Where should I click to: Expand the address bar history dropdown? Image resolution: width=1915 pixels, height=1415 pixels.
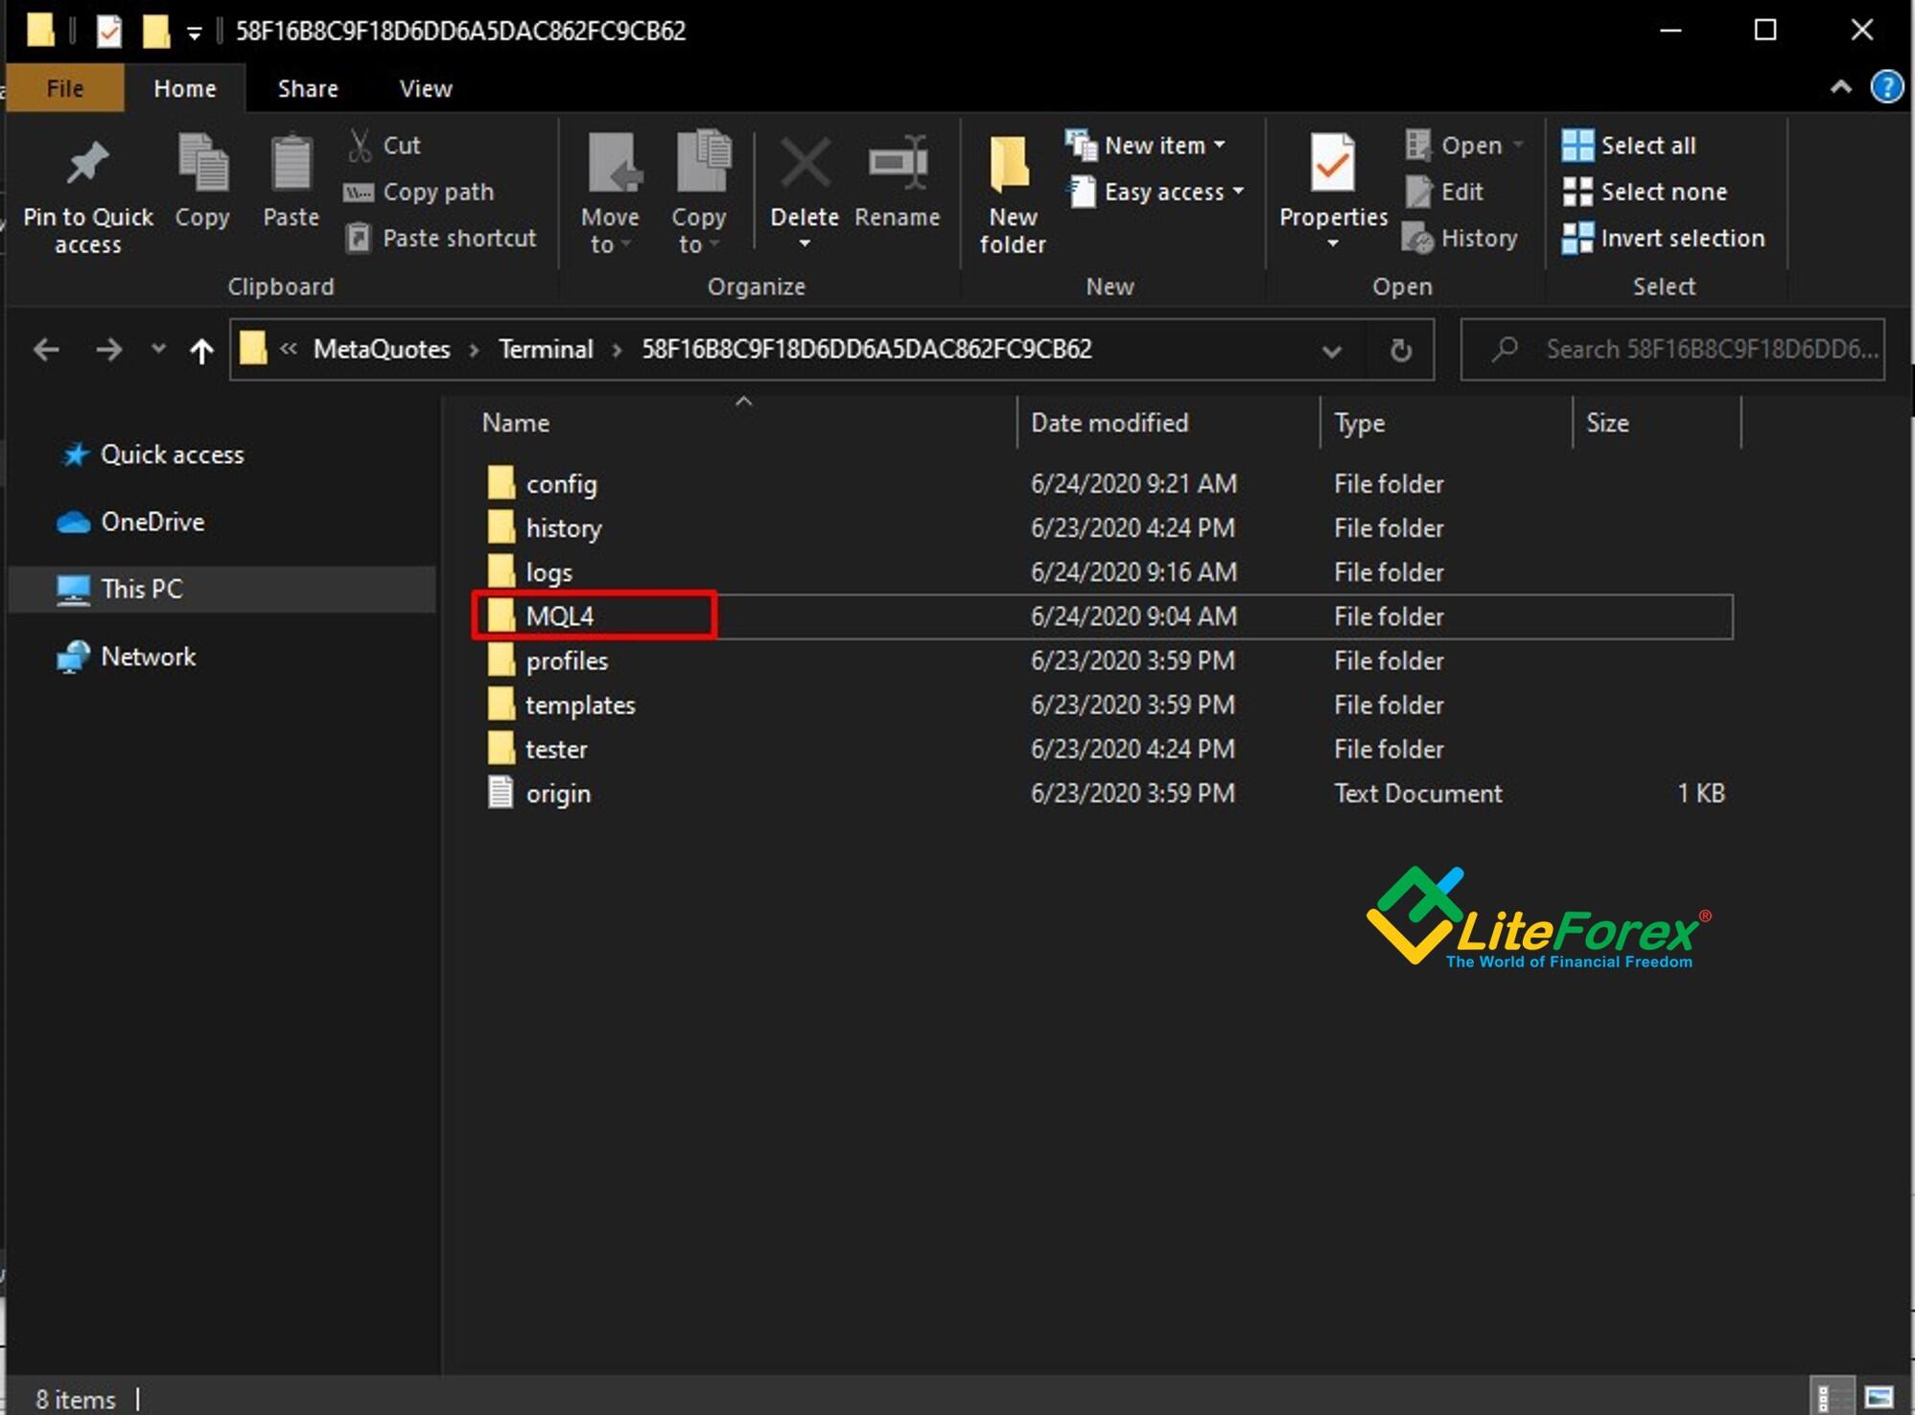pyautogui.click(x=1330, y=351)
